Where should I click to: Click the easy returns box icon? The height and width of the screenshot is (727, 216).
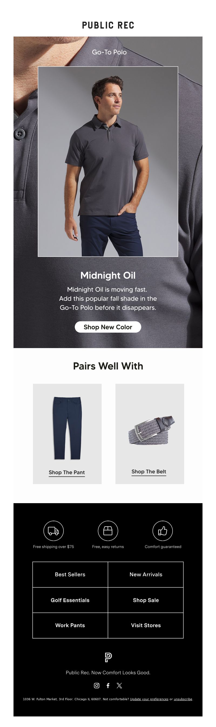(108, 531)
